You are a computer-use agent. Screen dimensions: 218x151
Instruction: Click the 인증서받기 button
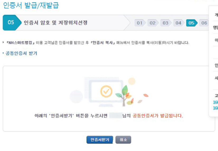(x=100, y=140)
